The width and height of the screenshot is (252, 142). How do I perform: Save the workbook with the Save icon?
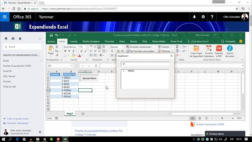click(51, 35)
